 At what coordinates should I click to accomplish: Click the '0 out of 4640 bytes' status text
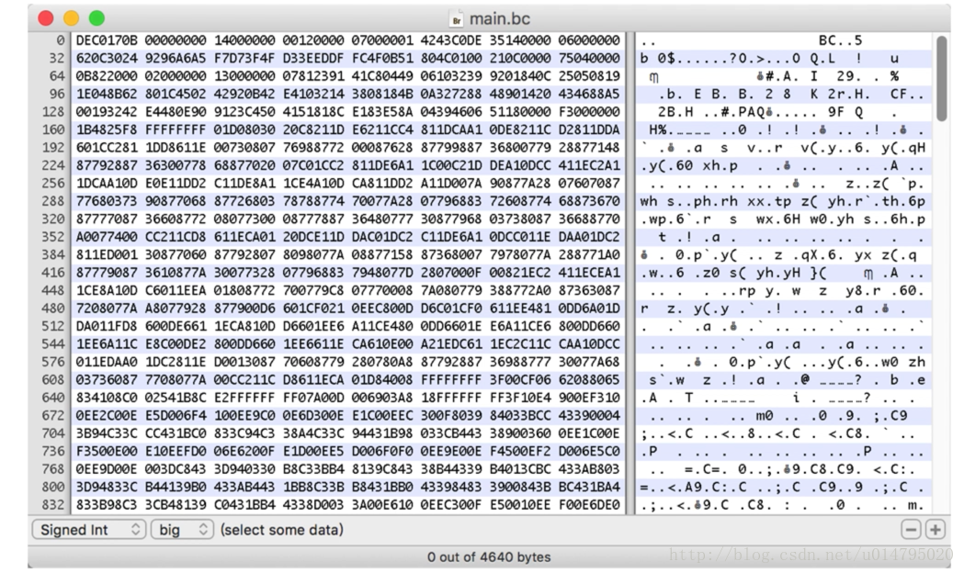488,556
